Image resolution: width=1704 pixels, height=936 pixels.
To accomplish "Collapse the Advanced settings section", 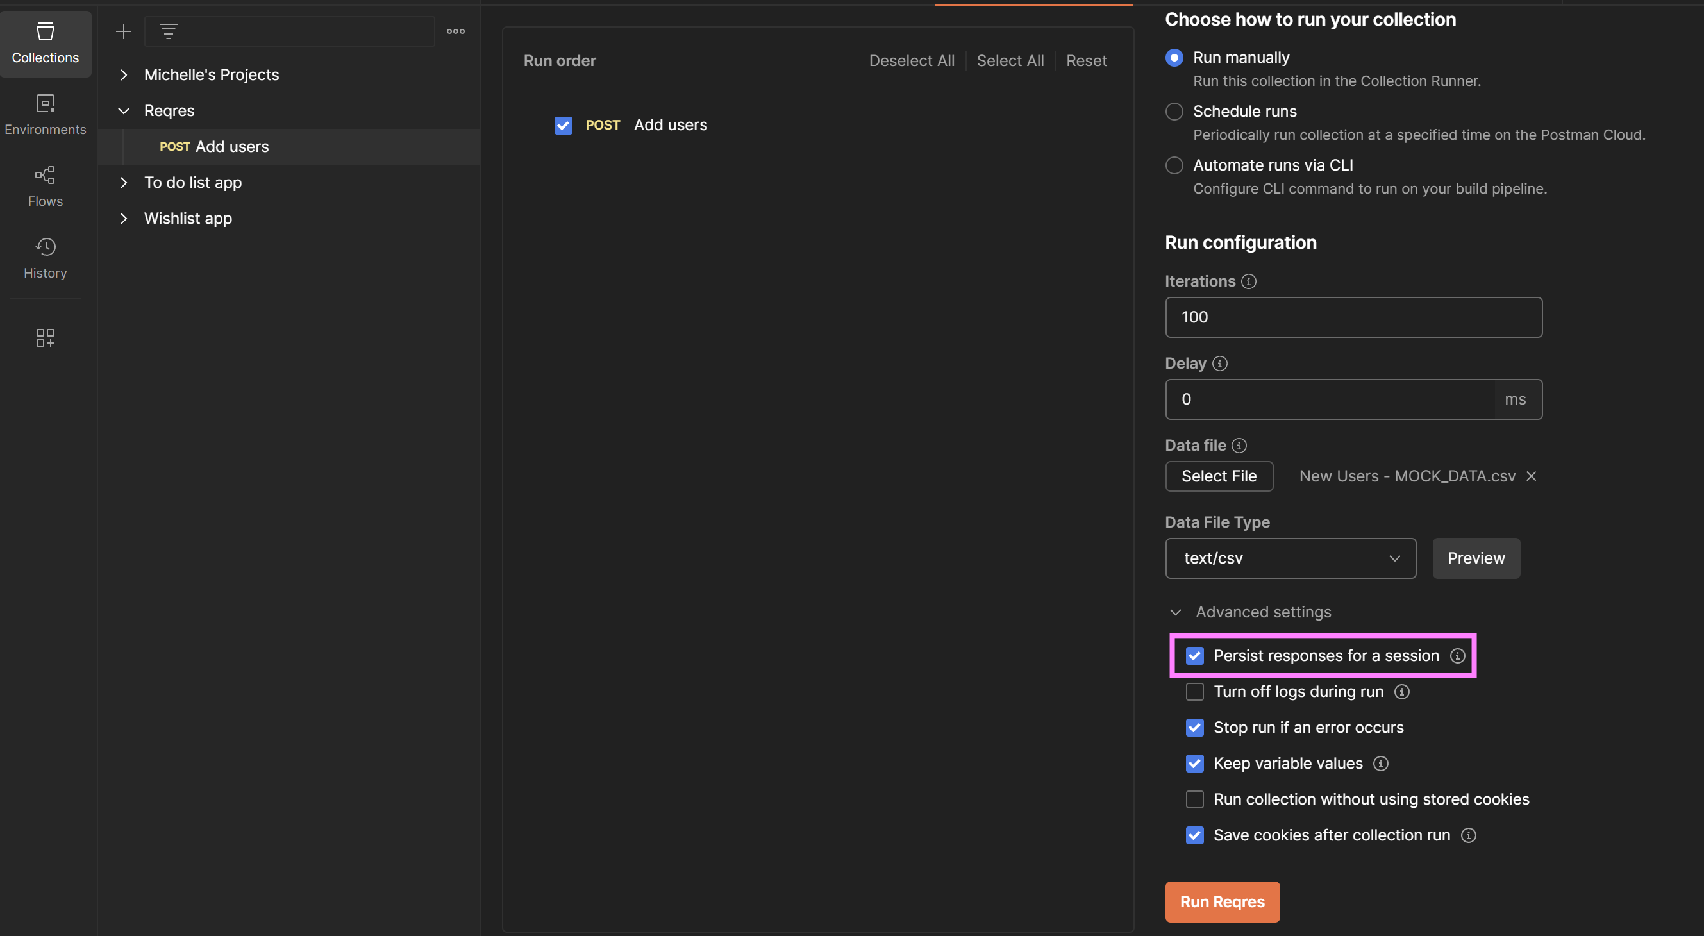I will (x=1175, y=612).
